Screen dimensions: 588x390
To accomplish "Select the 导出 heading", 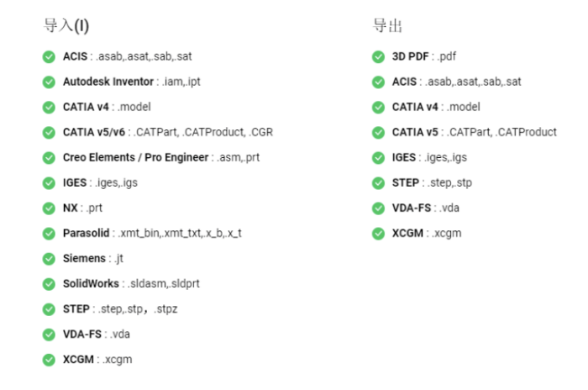I will [x=387, y=25].
